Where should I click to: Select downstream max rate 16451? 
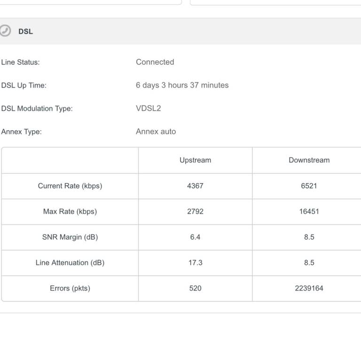[x=309, y=212]
